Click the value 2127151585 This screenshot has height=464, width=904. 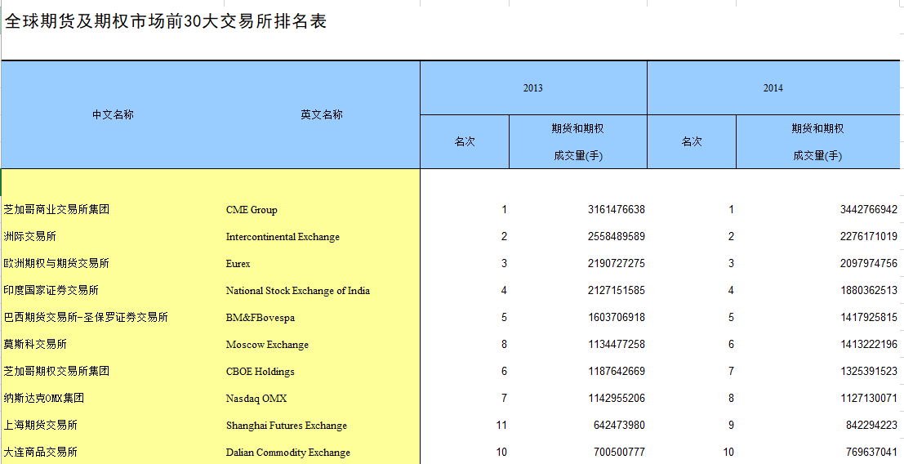pyautogui.click(x=617, y=291)
